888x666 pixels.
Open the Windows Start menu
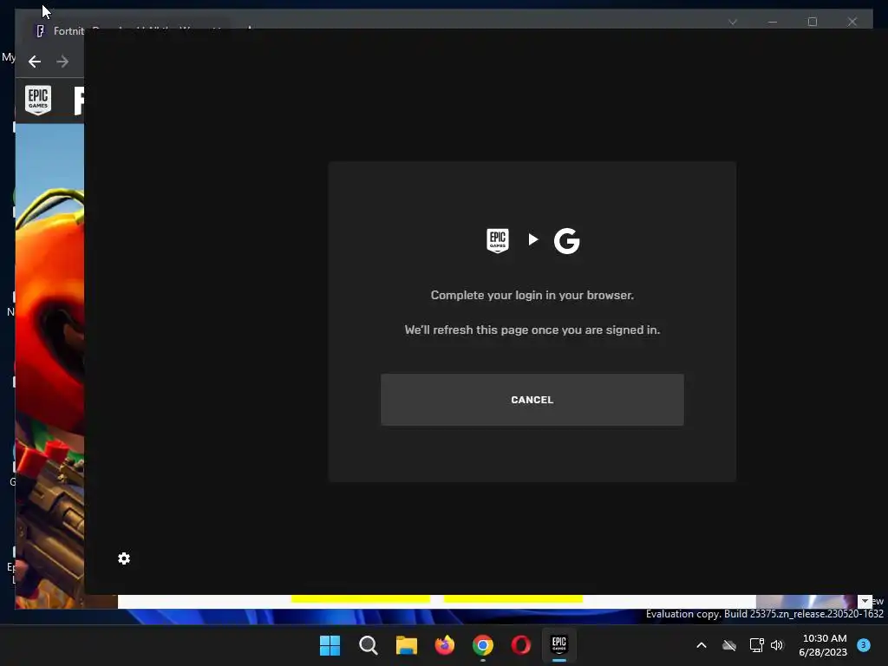tap(330, 645)
